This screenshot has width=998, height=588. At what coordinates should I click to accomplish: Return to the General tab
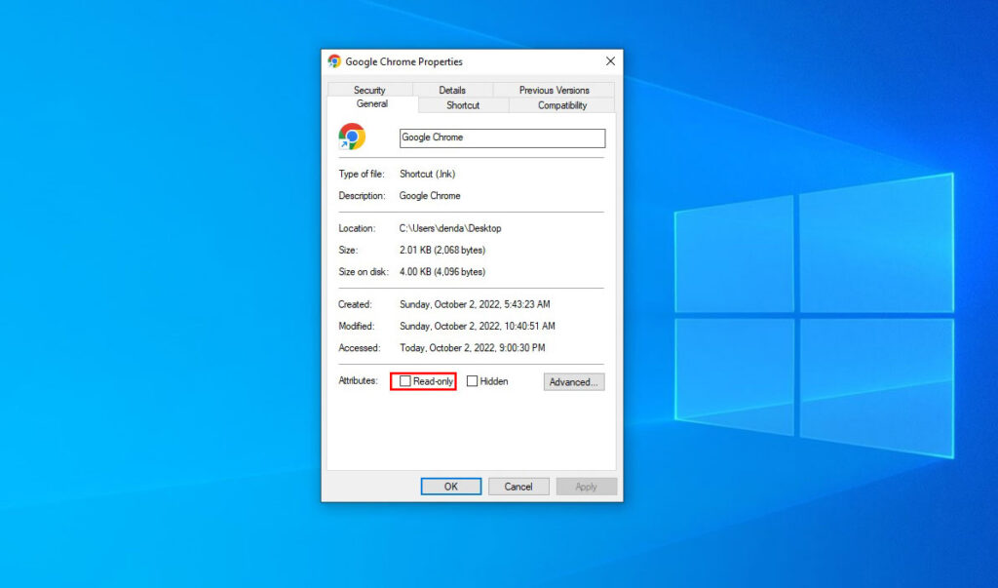371,104
